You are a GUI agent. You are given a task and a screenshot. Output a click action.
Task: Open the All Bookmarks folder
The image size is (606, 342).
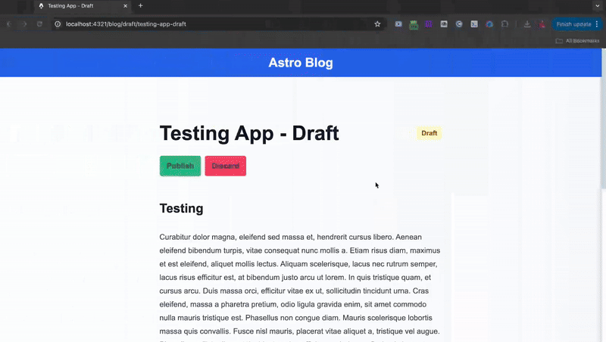pos(577,41)
